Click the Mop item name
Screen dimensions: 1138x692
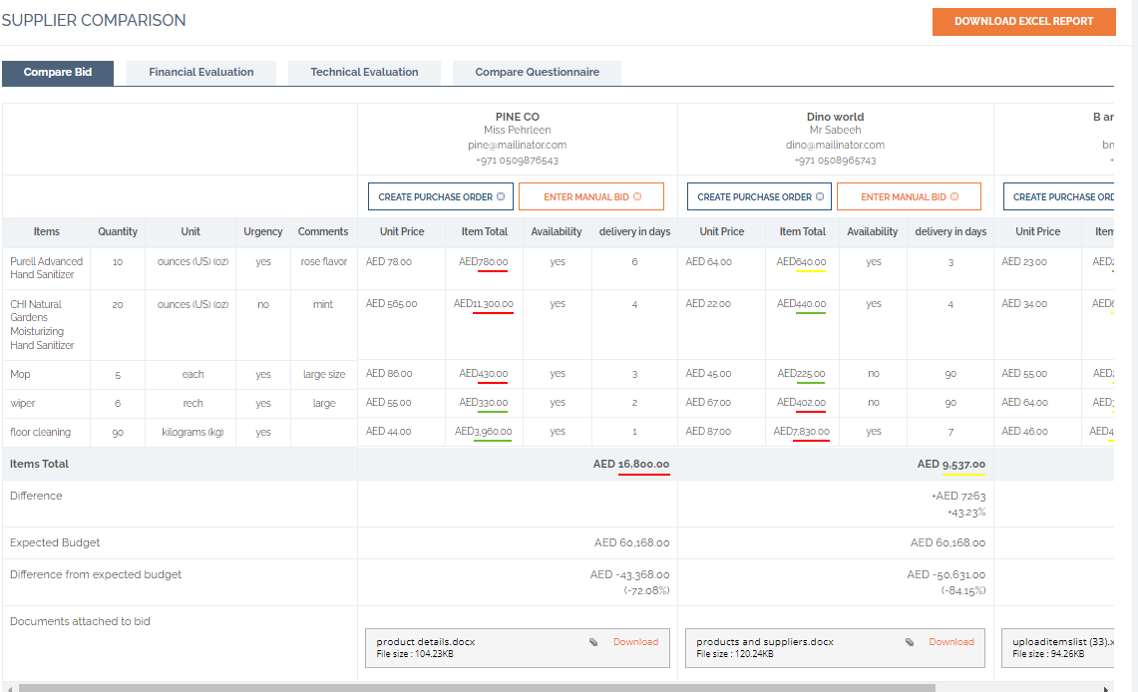coord(19,375)
